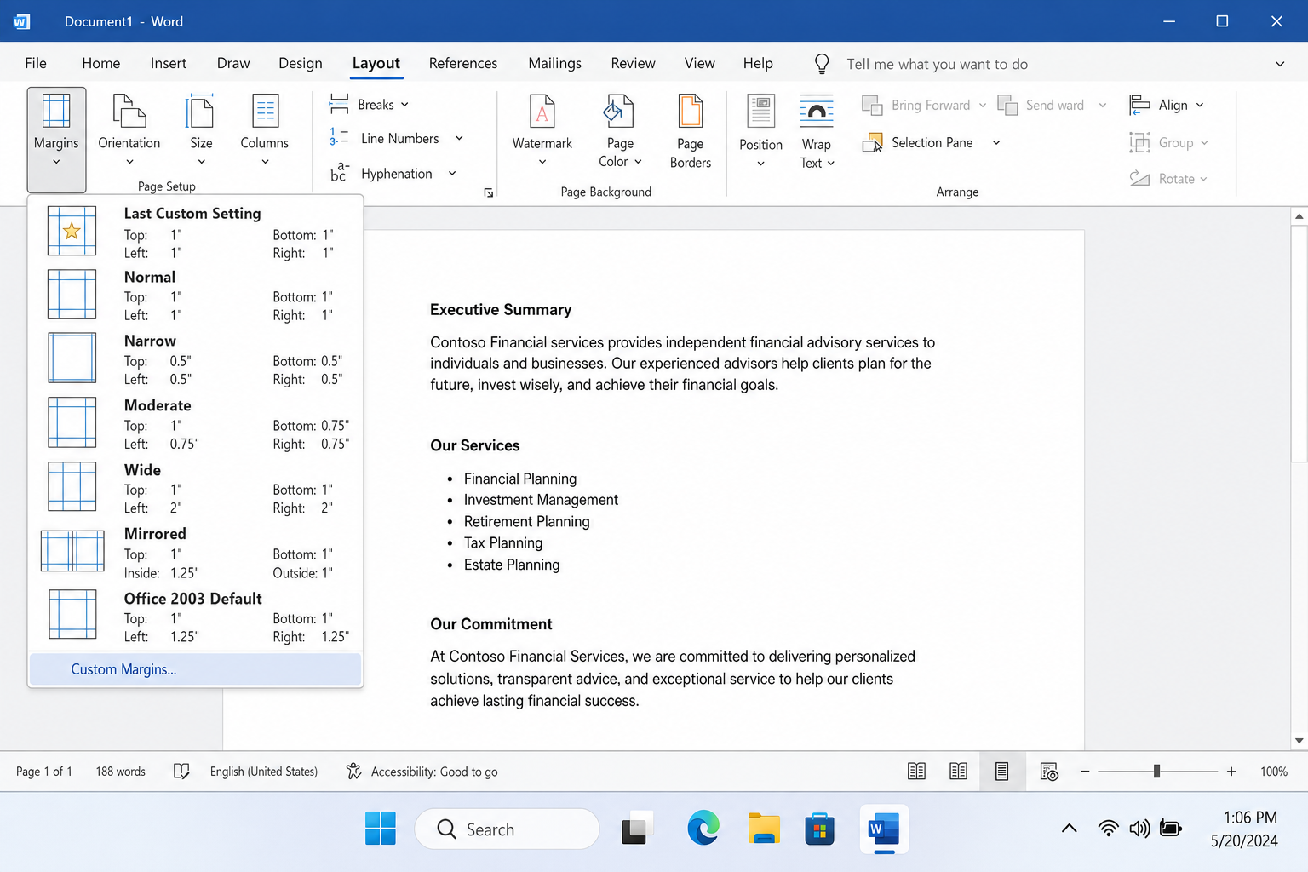Switch to the View tab
The width and height of the screenshot is (1308, 872).
[x=700, y=63]
